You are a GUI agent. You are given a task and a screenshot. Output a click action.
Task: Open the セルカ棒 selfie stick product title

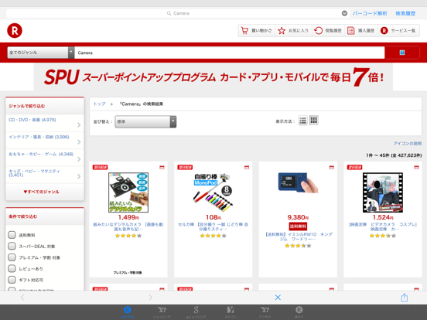213,226
